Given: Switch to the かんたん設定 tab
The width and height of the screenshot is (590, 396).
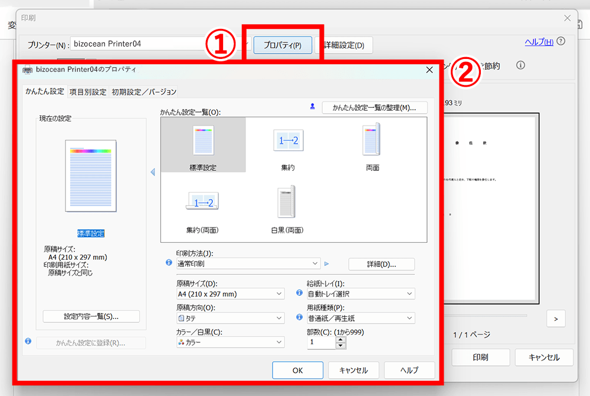Looking at the screenshot, I should (x=45, y=91).
